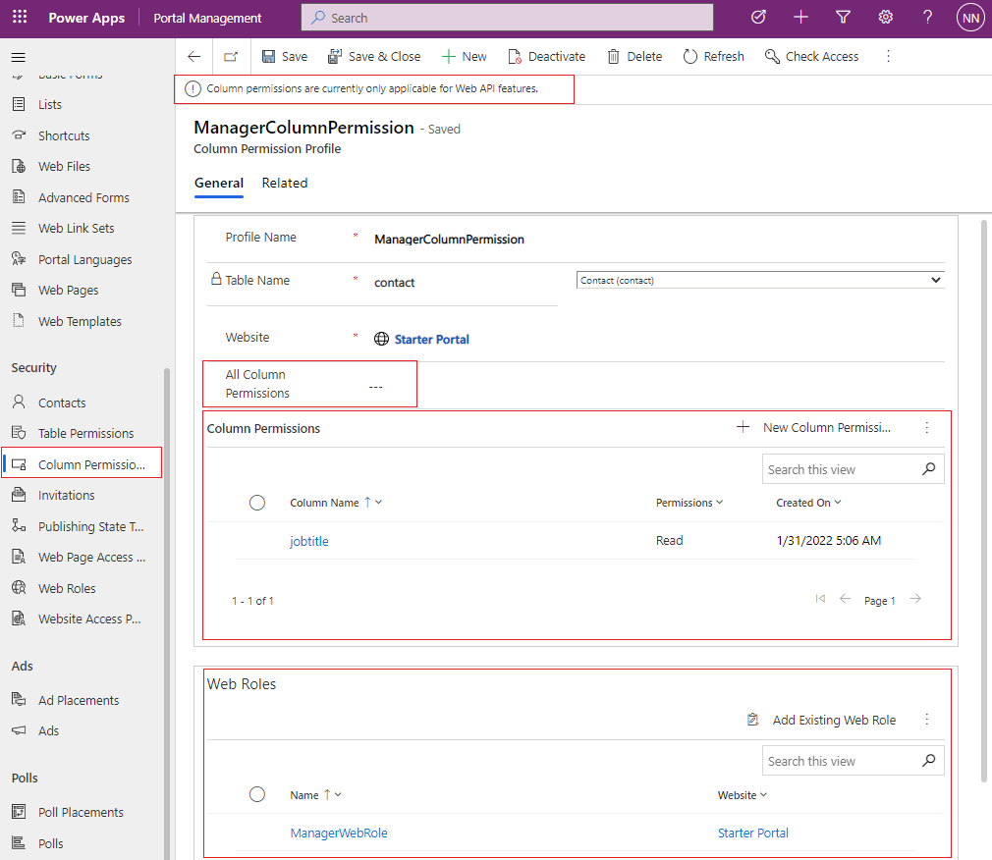Collapse the site map hamburger menu
The image size is (992, 860).
point(19,57)
